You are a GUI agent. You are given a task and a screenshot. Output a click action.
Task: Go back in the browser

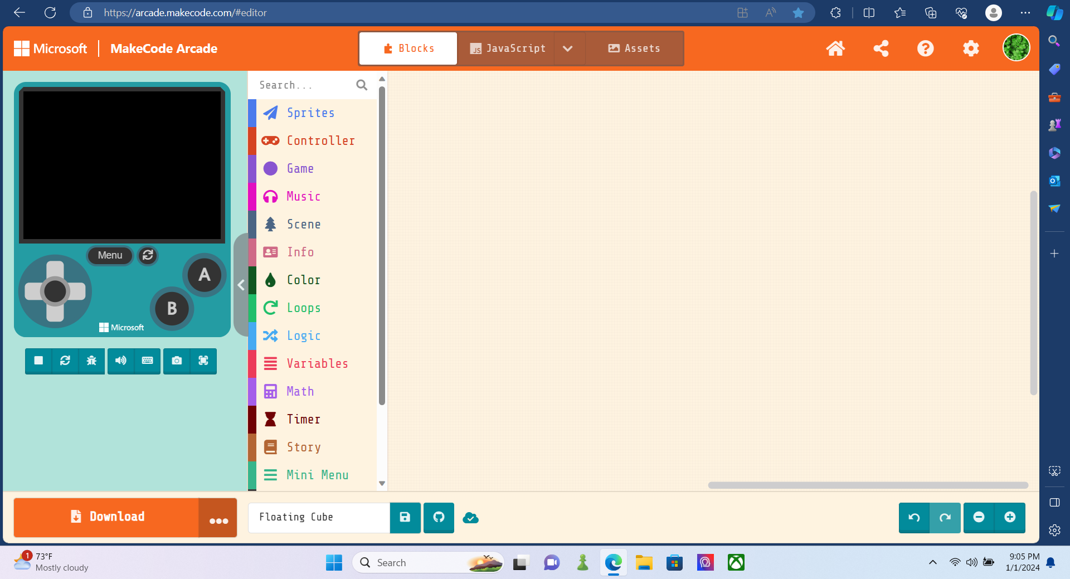(20, 12)
